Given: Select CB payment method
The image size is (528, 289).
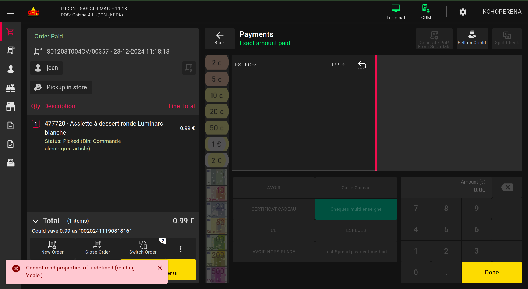Looking at the screenshot, I should point(274,230).
